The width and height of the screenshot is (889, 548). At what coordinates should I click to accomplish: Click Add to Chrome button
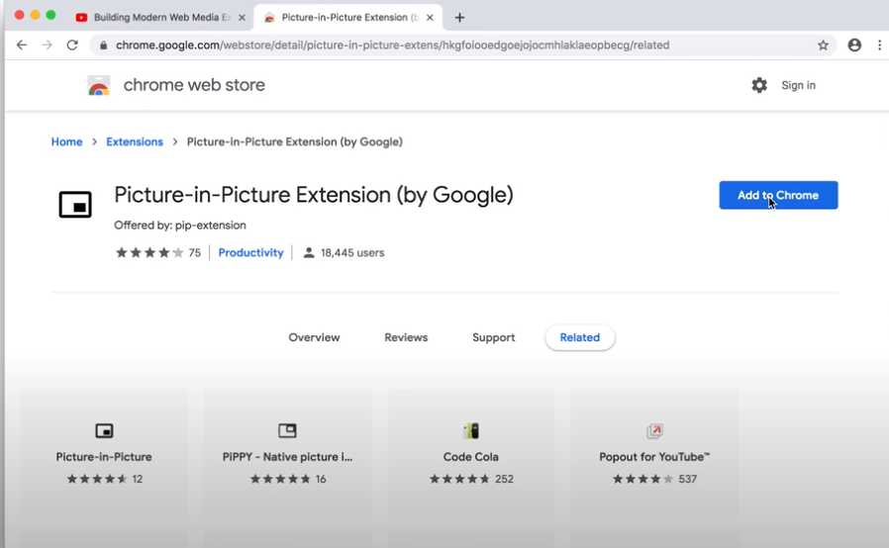[778, 195]
